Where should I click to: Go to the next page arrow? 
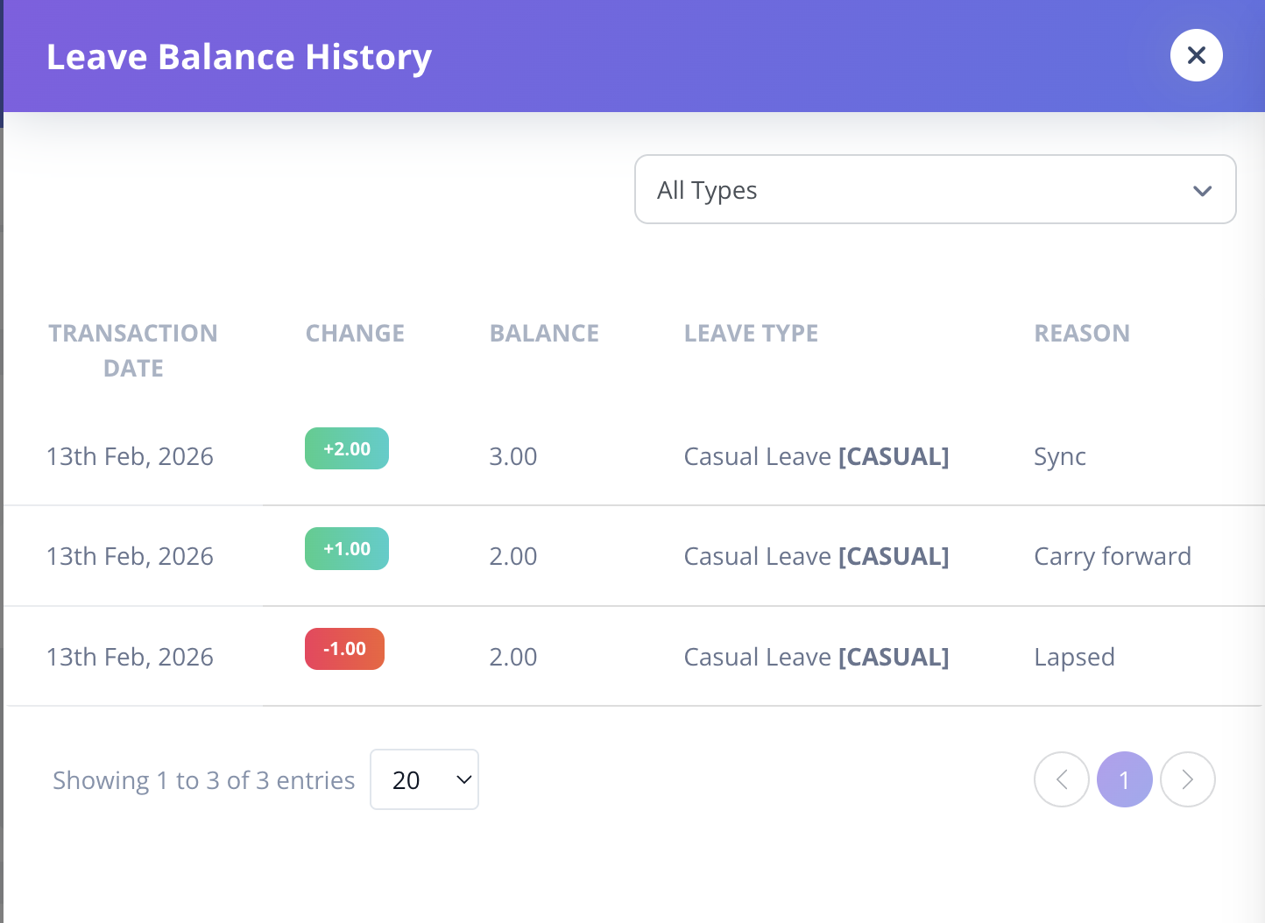[x=1187, y=779]
